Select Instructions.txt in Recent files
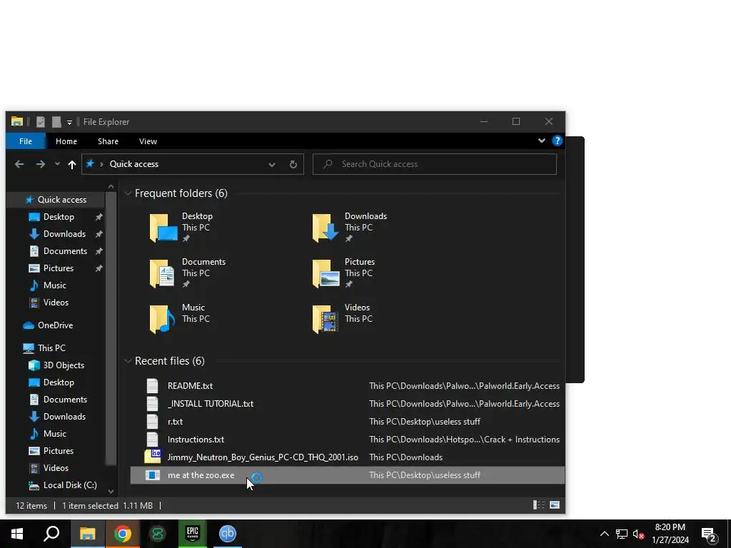Screen dimensions: 731x548 (347, 440)
